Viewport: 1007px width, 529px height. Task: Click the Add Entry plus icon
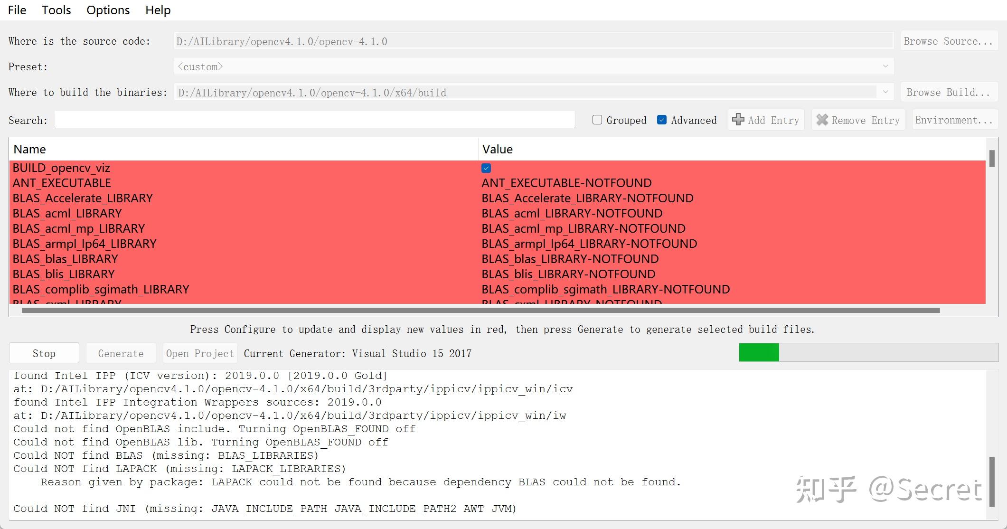click(x=738, y=120)
